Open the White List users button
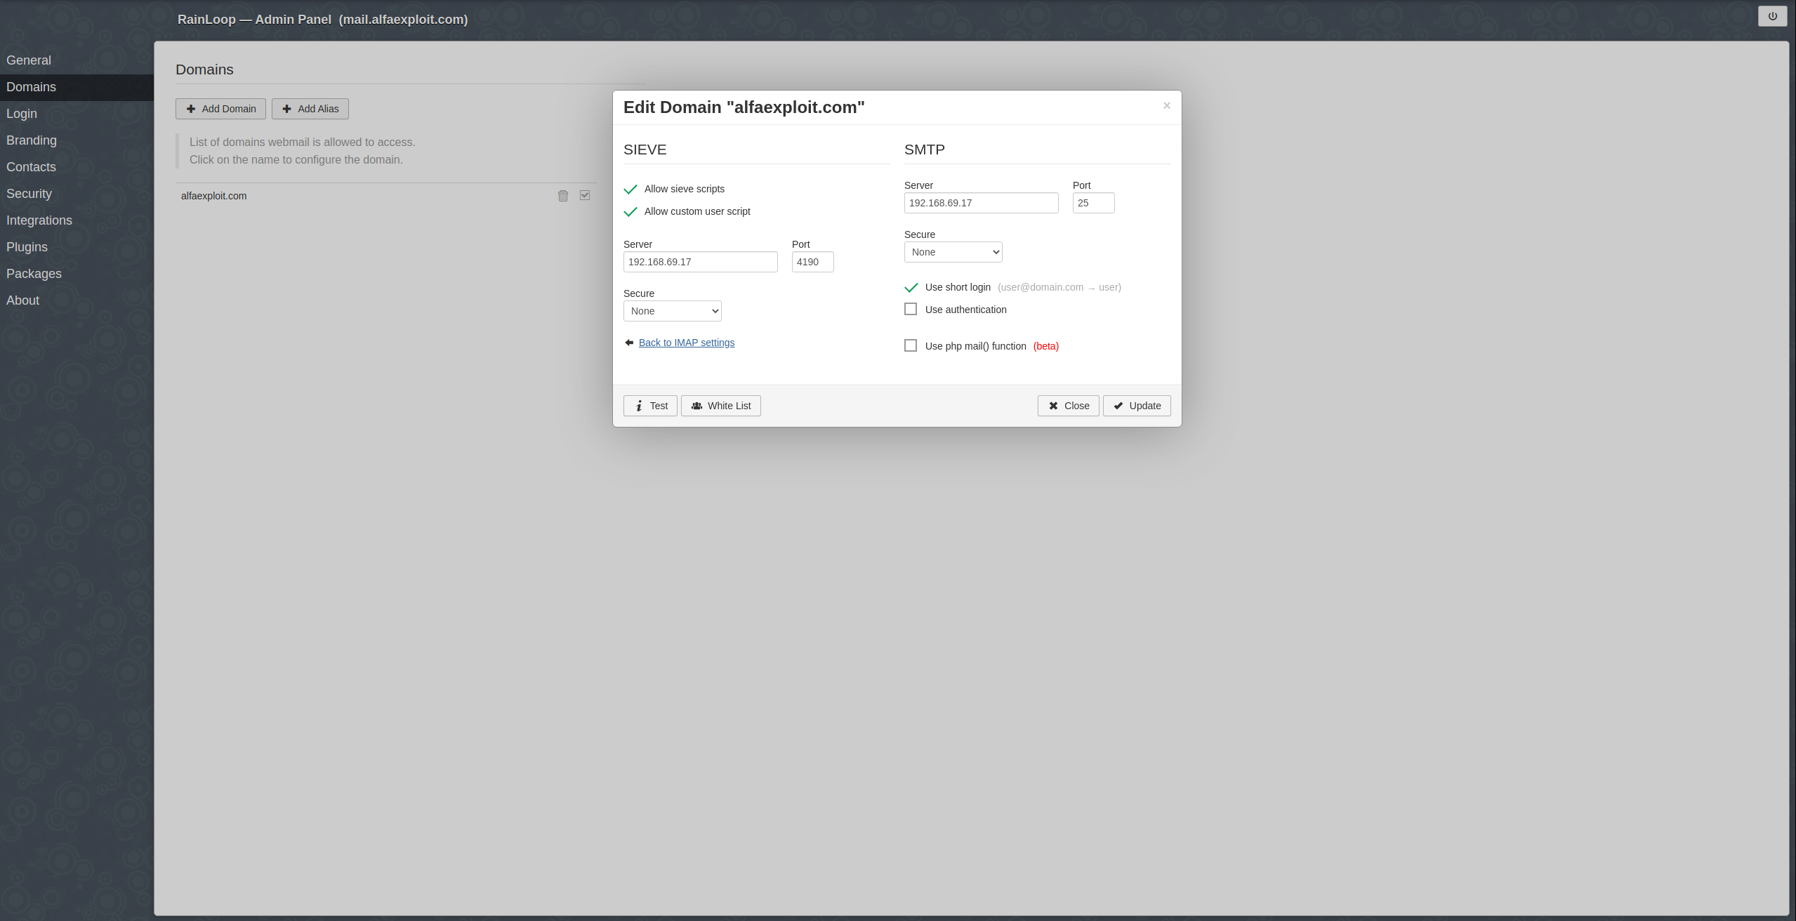1796x921 pixels. click(x=720, y=406)
